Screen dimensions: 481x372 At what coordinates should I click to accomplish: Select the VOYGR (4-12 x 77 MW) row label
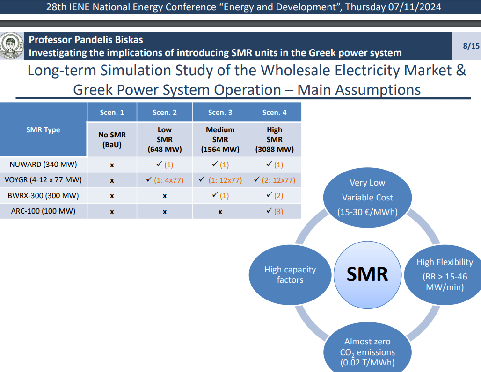[43, 180]
